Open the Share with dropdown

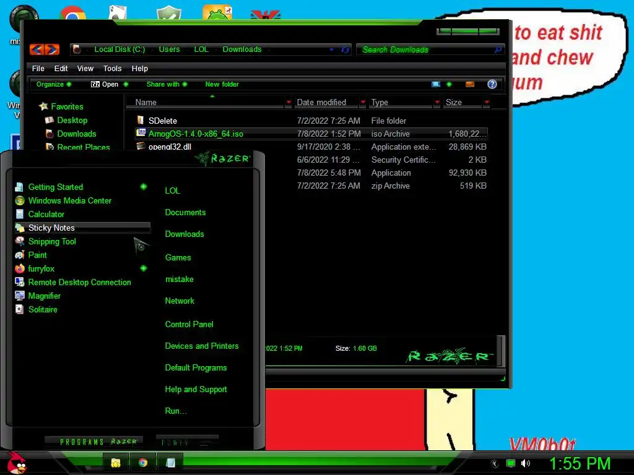point(167,84)
